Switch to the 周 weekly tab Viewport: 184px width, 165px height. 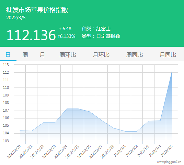(x=25, y=55)
